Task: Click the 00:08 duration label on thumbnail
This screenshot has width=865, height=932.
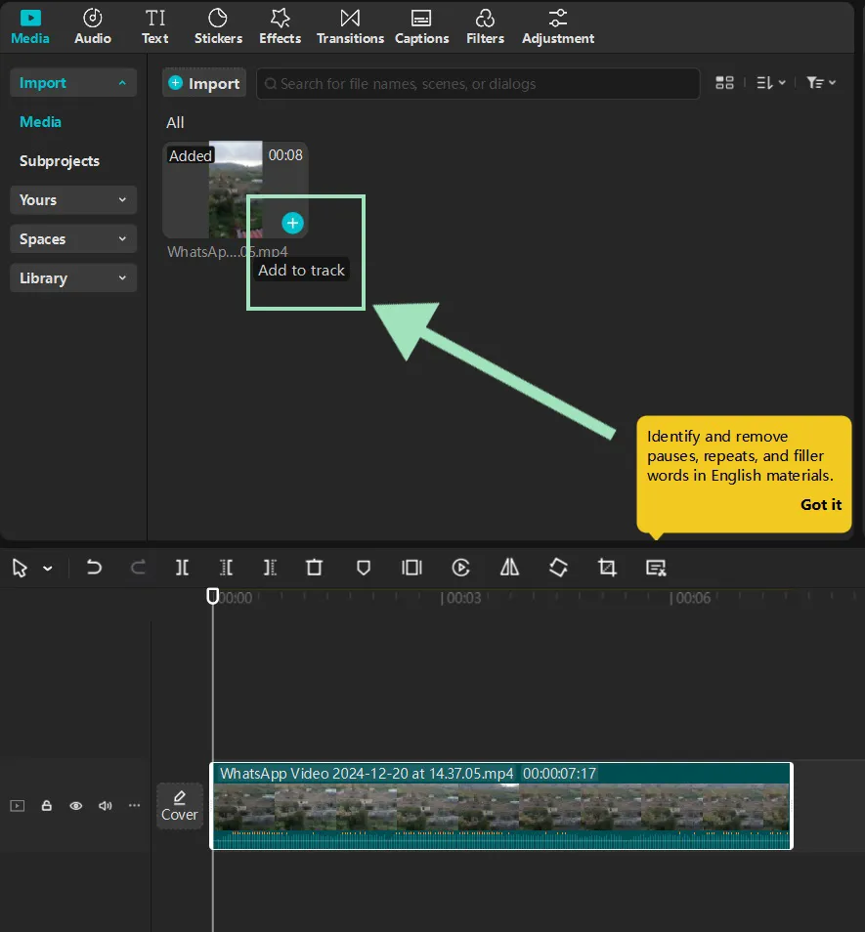Action: click(x=285, y=155)
